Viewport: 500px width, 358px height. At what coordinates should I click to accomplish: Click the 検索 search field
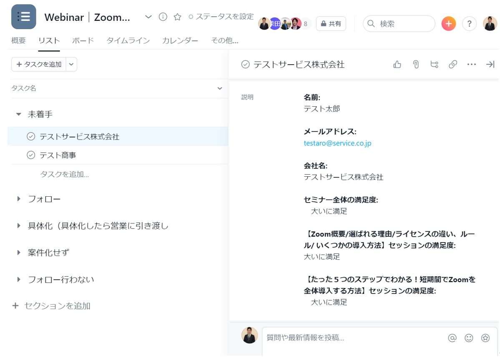(x=399, y=24)
